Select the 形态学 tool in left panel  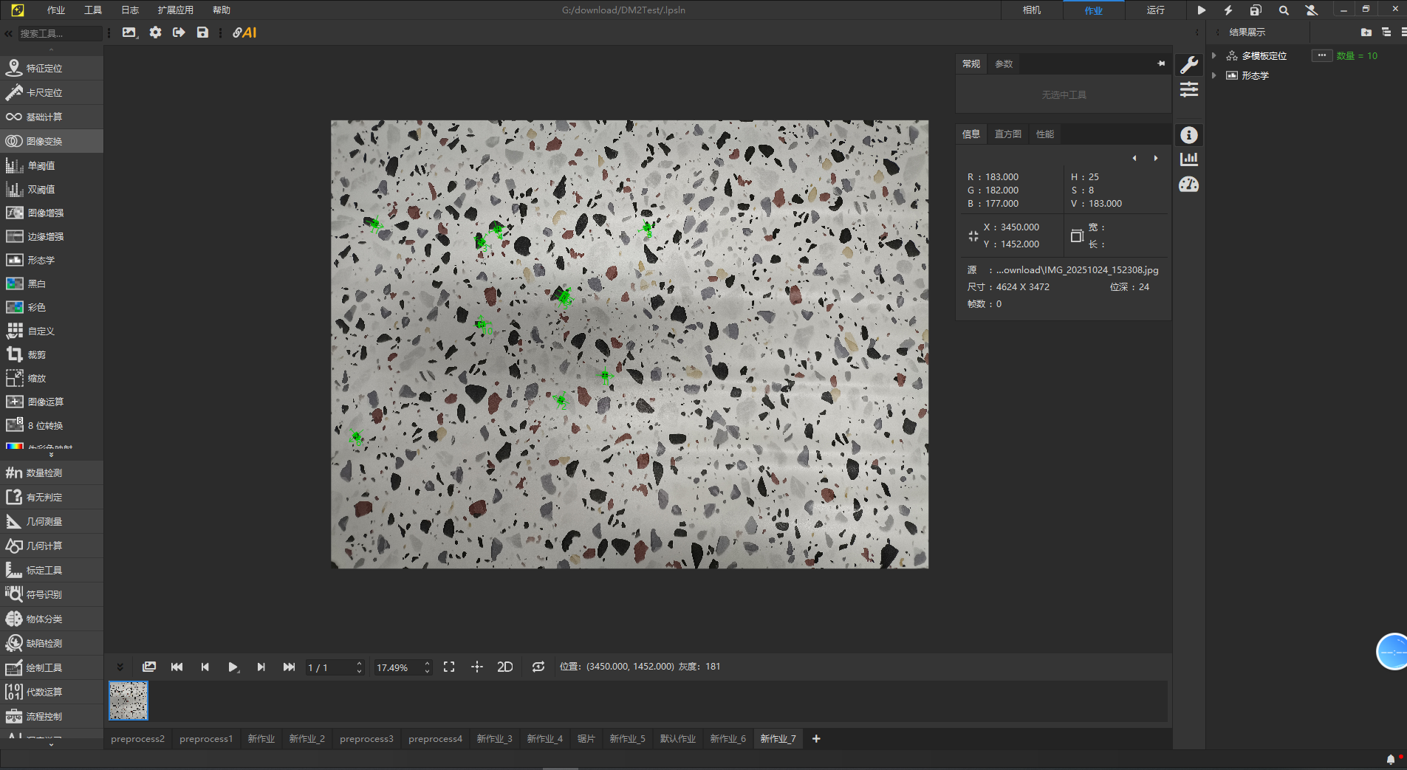click(41, 260)
